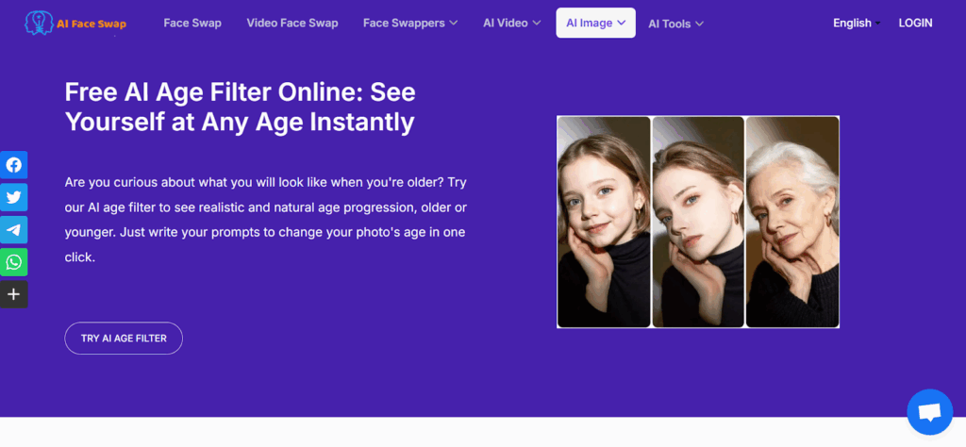Viewport: 966px width, 447px height.
Task: Click the LOGIN link
Action: pyautogui.click(x=915, y=23)
